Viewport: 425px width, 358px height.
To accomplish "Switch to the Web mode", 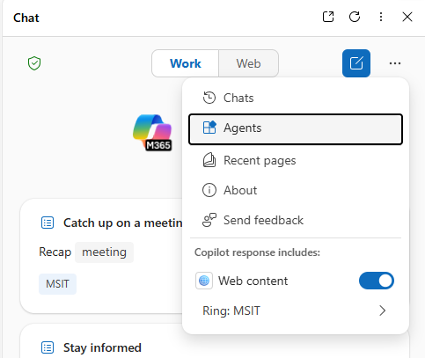I will point(248,63).
